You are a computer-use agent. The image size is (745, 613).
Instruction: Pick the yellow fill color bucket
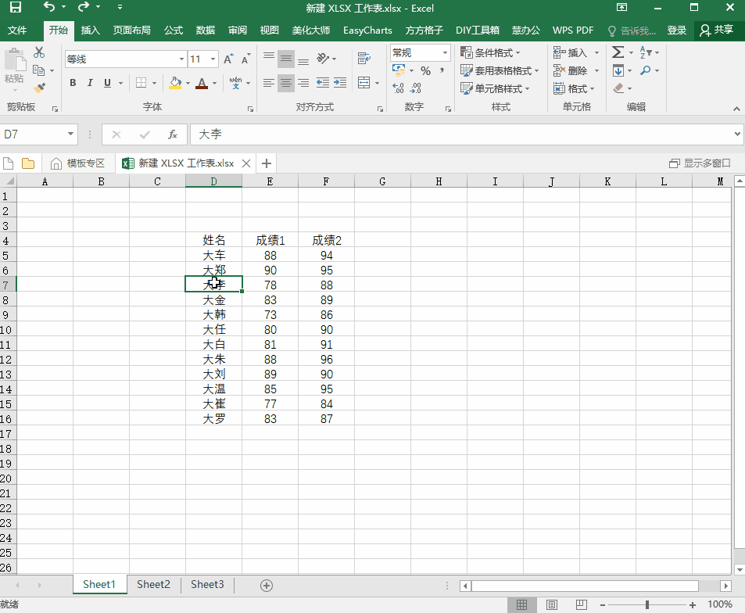point(175,83)
